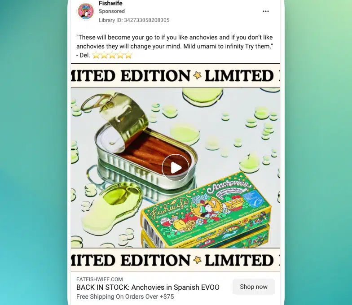Click the customer review quote text
Viewport: 352px width, 305px height.
click(x=175, y=46)
